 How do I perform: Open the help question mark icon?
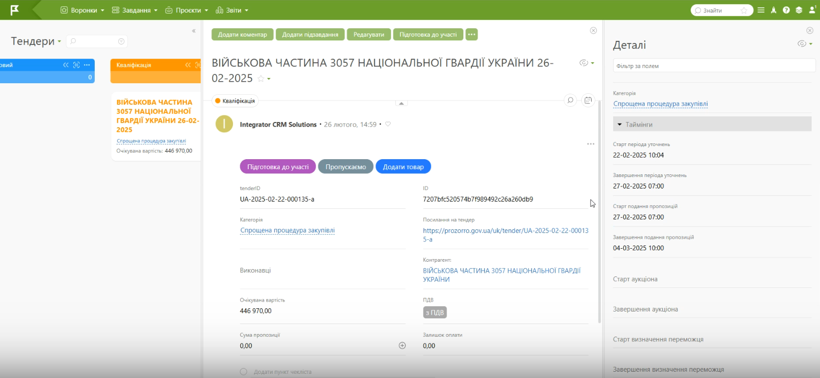(x=786, y=10)
